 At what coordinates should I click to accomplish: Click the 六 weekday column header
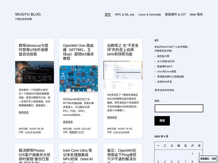(193, 146)
